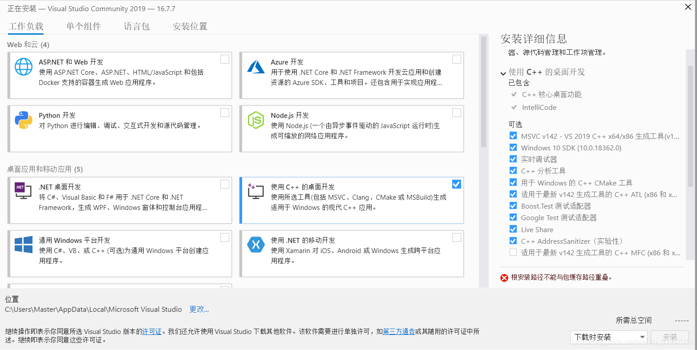Click the Xamarin mobile development icon
The height and width of the screenshot is (350, 697).
256,245
